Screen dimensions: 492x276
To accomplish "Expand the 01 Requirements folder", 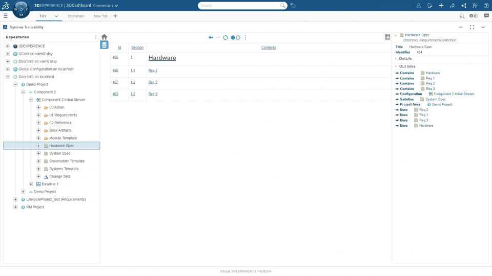I will click(x=38, y=115).
